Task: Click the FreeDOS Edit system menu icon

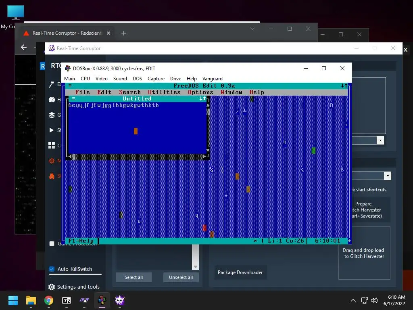Action: coord(70,86)
